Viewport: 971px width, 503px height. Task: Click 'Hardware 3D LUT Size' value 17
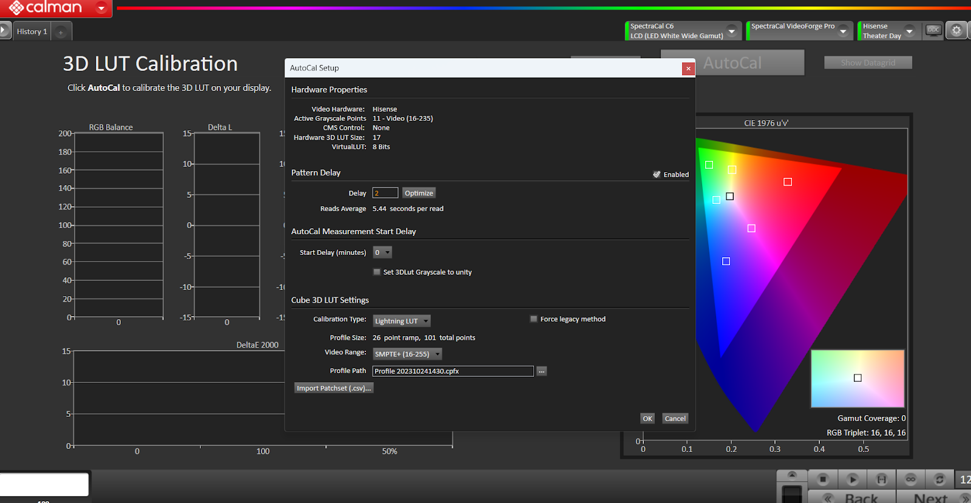(376, 138)
